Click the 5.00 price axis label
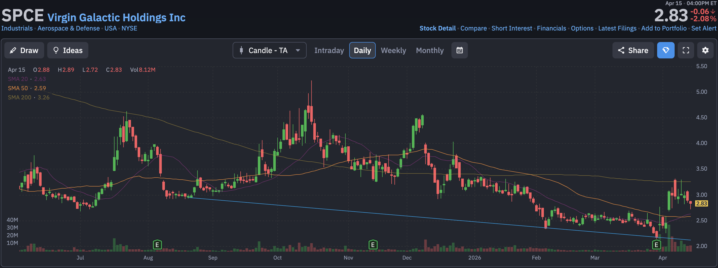This screenshot has width=718, height=268. click(x=702, y=92)
